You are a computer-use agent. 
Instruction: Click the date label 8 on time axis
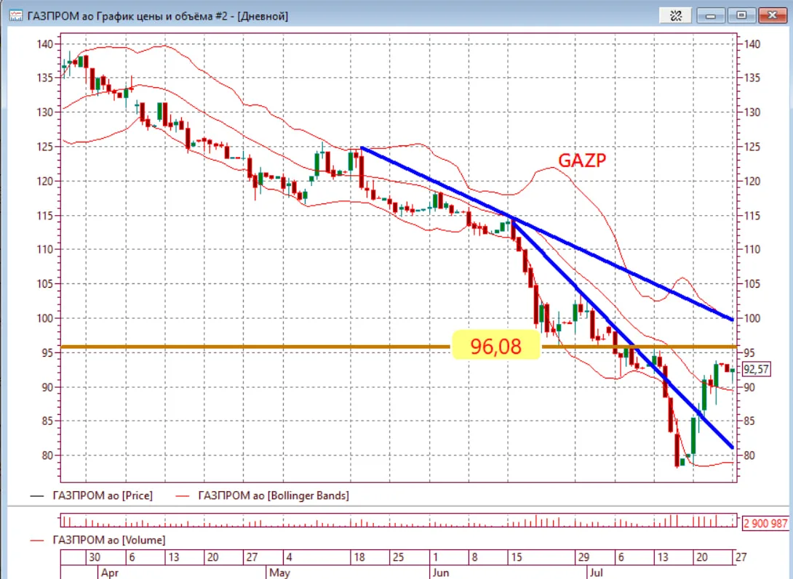[x=474, y=557]
